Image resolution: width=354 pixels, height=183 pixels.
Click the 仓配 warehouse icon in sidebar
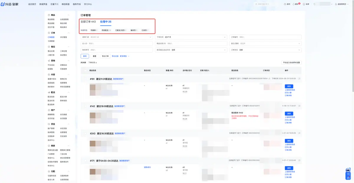49,171
